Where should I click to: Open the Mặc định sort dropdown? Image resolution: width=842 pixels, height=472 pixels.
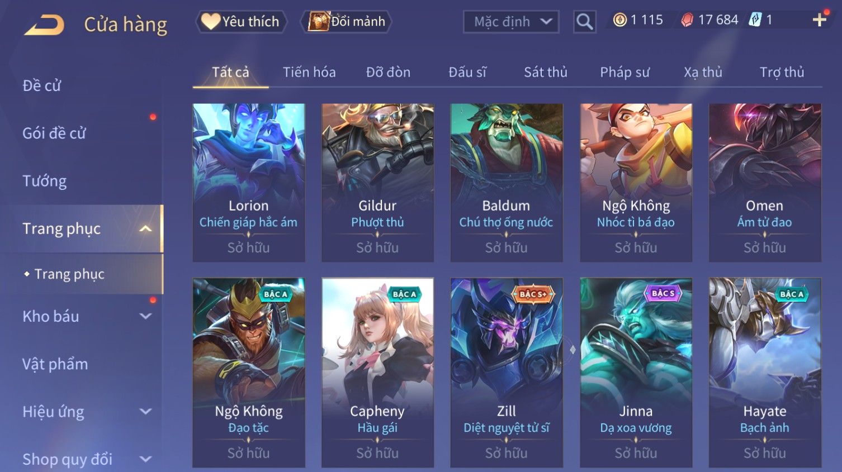pos(511,22)
